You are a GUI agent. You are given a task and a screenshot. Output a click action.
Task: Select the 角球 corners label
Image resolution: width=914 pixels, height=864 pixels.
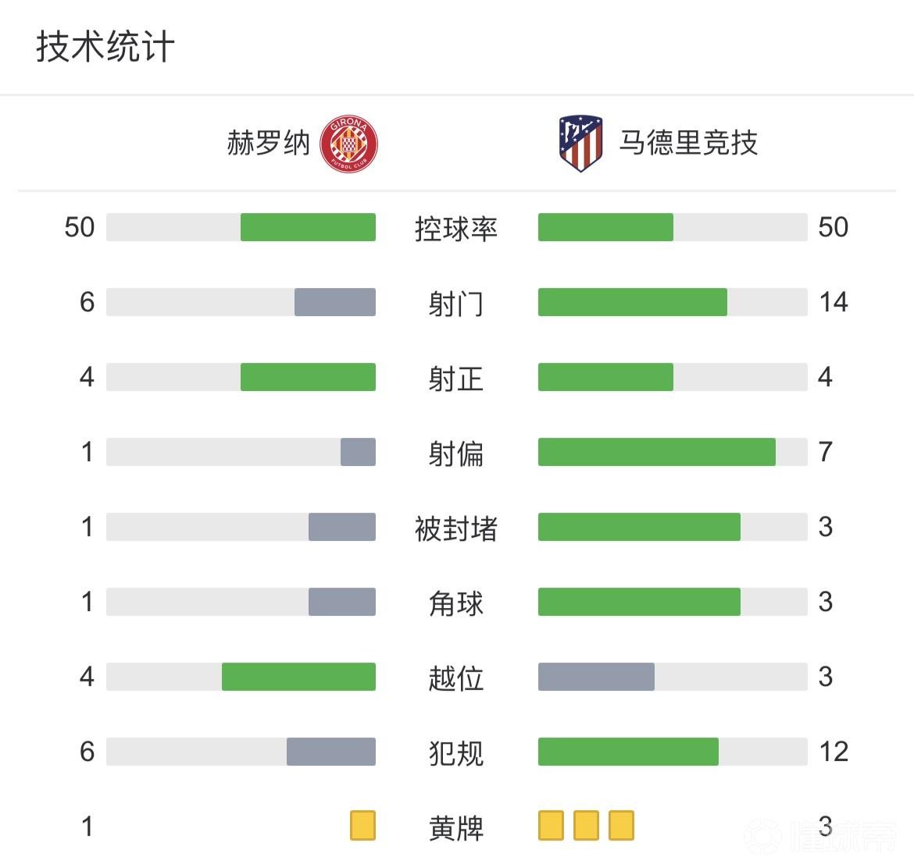pos(456,603)
